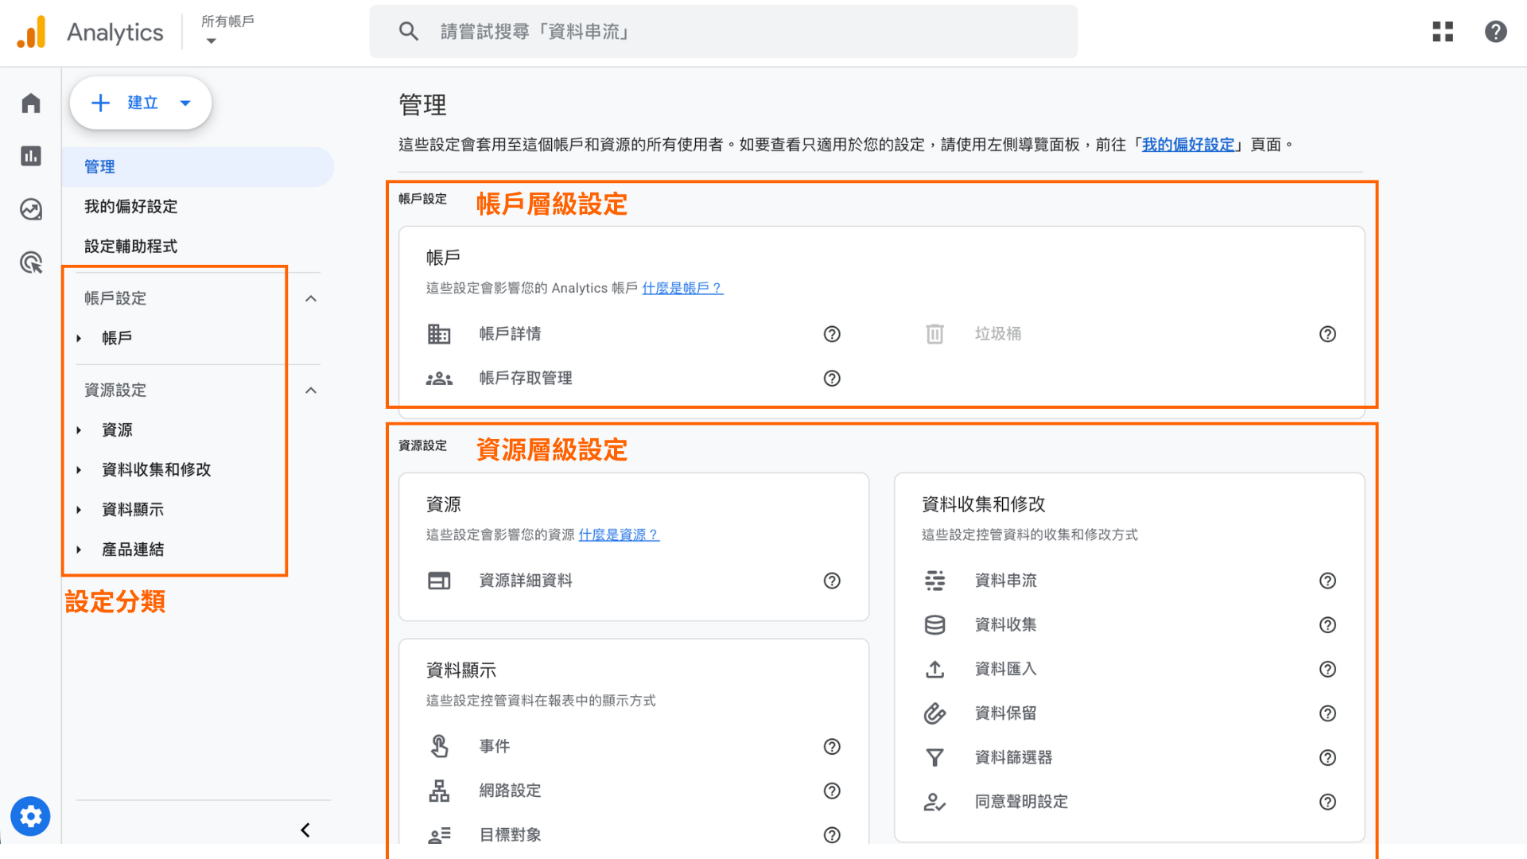Open the Explore section icon
Screen dimensions: 1527x859
(30, 209)
